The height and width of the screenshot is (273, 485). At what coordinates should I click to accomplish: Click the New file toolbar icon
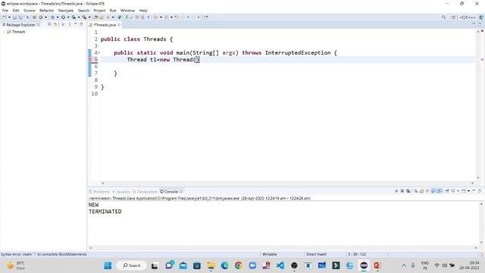coord(5,17)
